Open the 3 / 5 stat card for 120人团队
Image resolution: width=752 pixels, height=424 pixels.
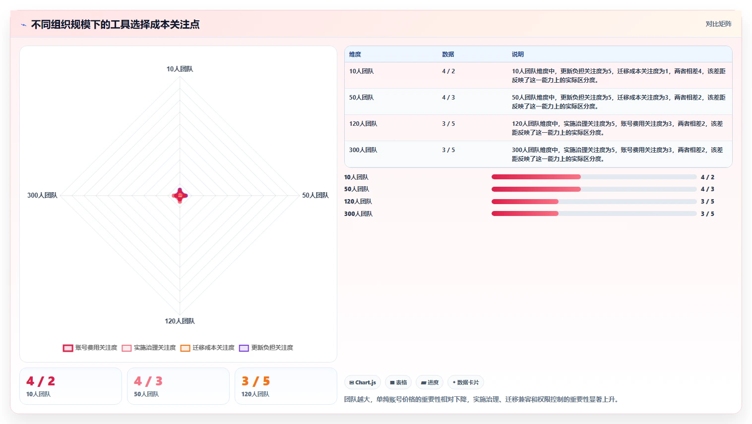(286, 386)
